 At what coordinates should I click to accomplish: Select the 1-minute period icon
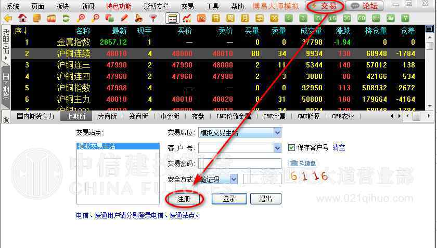point(288,18)
